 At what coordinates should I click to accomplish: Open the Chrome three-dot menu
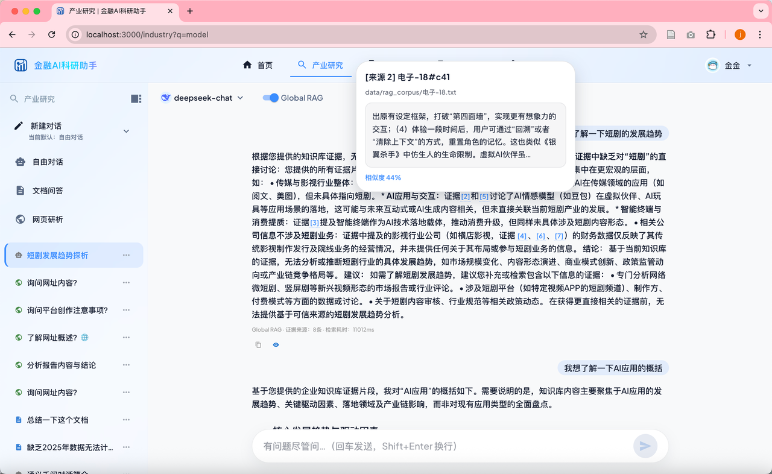(x=760, y=34)
